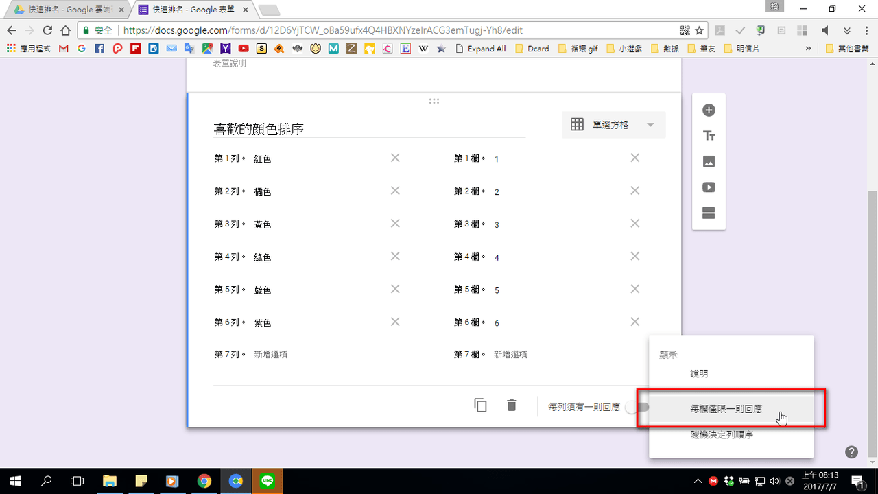Open the Gmail bookmark icon
878x494 pixels.
click(64, 49)
